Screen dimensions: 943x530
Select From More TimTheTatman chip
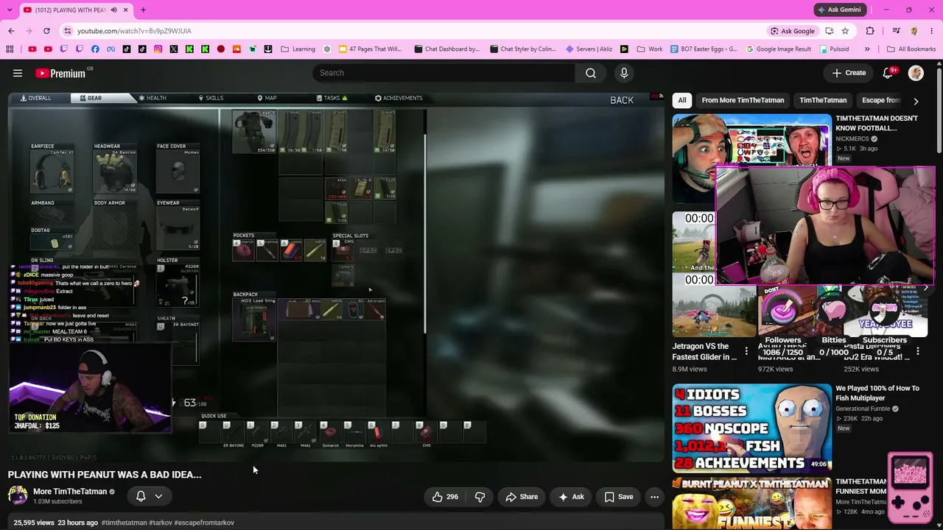[x=743, y=100]
